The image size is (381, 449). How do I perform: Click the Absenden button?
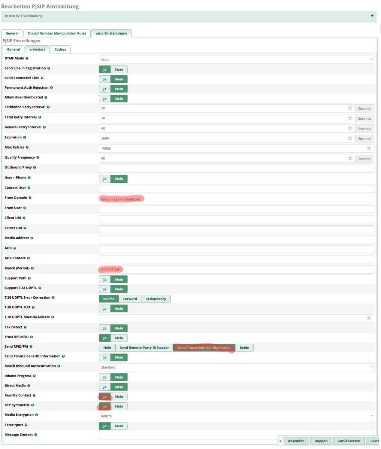[x=296, y=441]
